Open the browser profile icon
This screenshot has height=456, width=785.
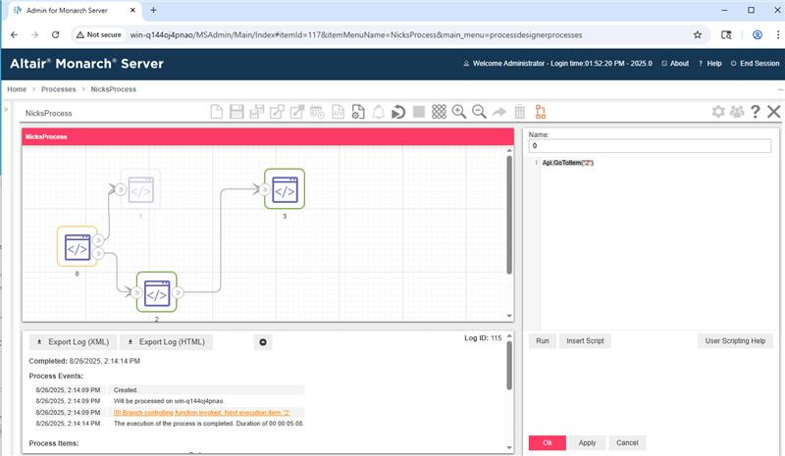point(758,35)
